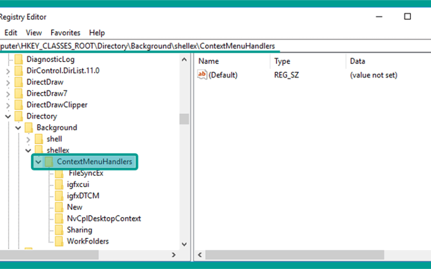Click the ContextMenuHandlers folder icon
Viewport: 431px width, 269px height.
pyautogui.click(x=49, y=162)
